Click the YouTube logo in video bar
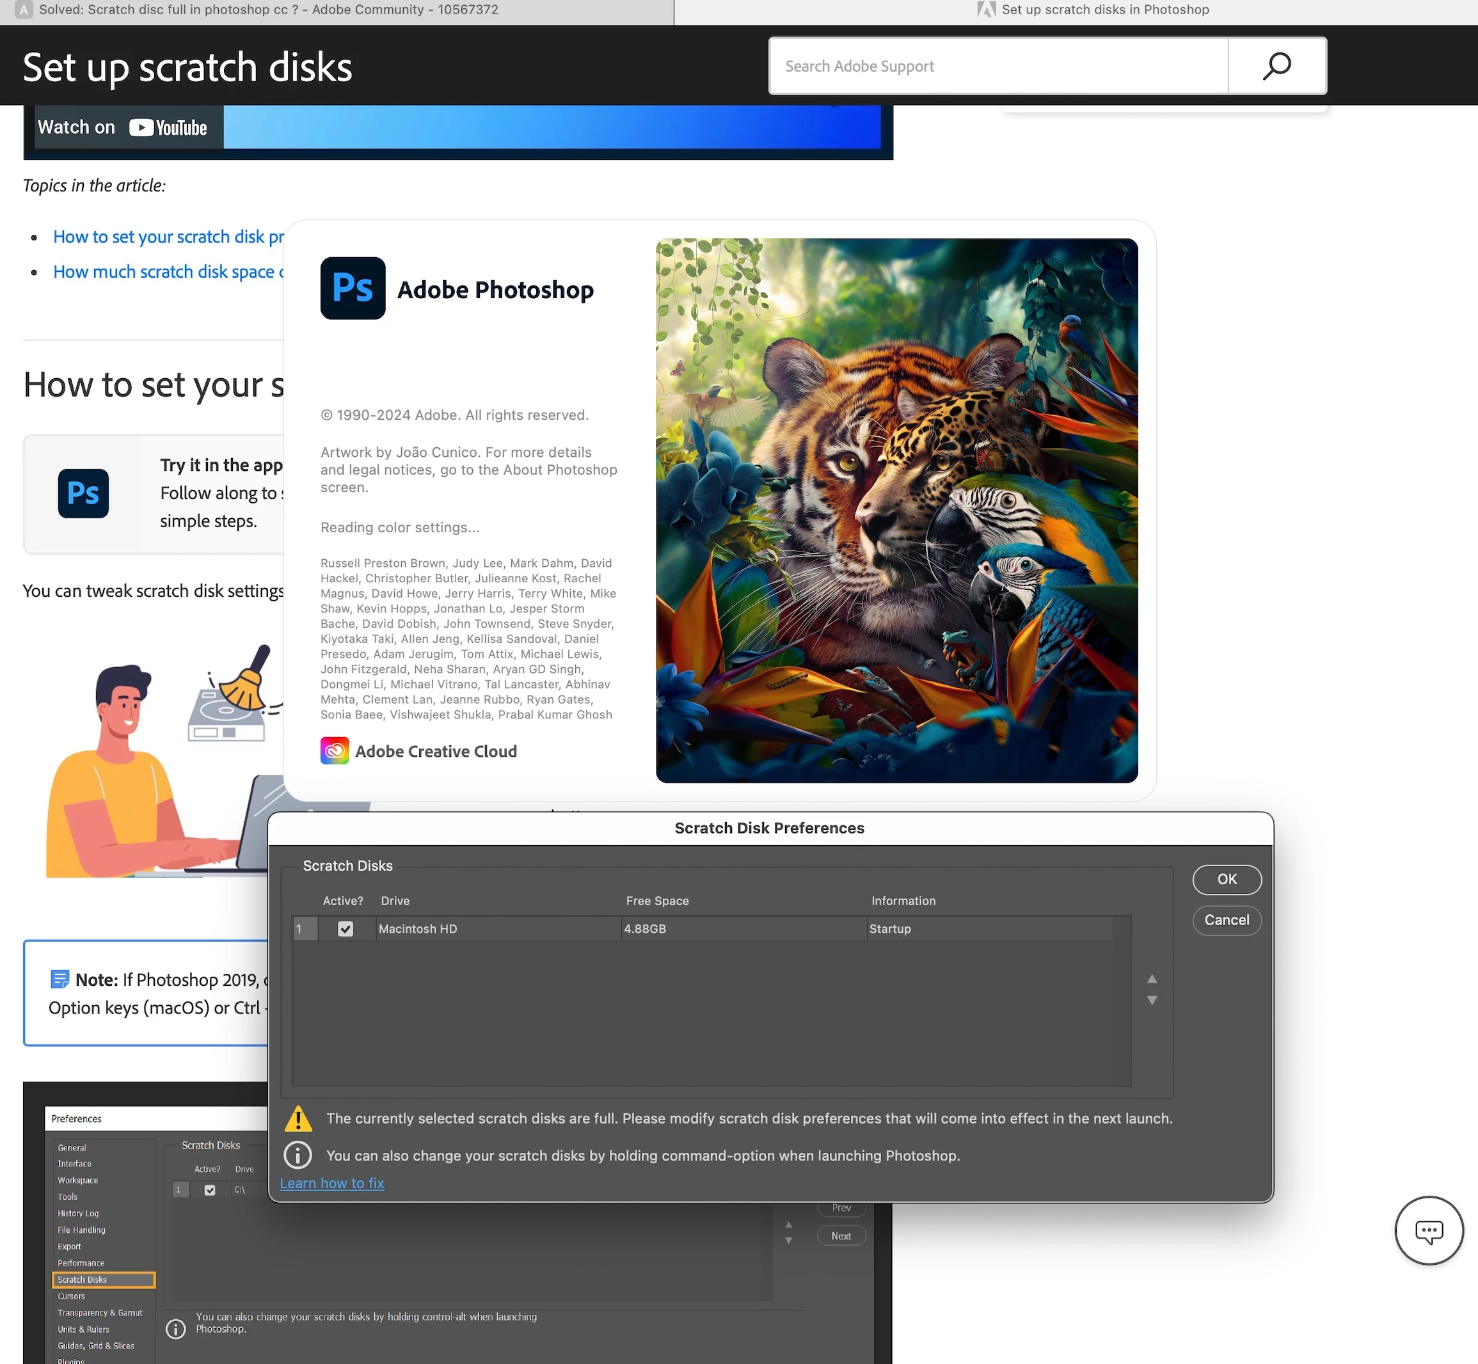The height and width of the screenshot is (1364, 1478). click(x=168, y=128)
